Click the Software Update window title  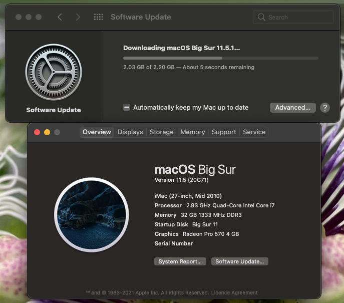tap(141, 17)
